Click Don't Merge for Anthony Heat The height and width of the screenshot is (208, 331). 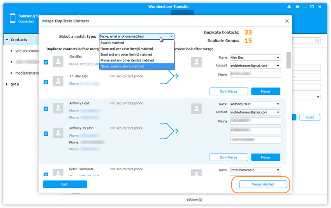click(229, 157)
